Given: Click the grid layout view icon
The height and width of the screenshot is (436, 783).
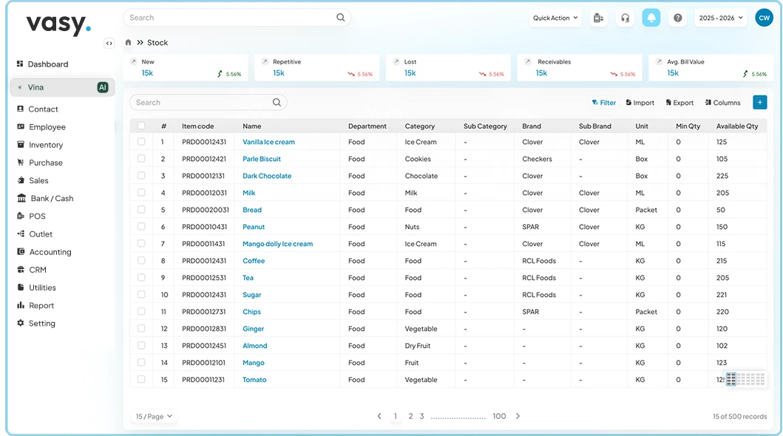Looking at the screenshot, I should [x=731, y=379].
